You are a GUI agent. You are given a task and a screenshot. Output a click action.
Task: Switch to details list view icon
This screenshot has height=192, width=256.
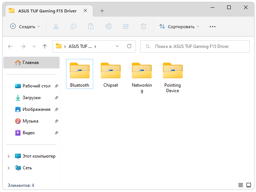(241, 185)
